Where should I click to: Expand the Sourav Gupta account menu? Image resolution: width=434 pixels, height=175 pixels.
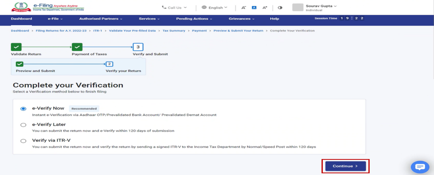321,6
